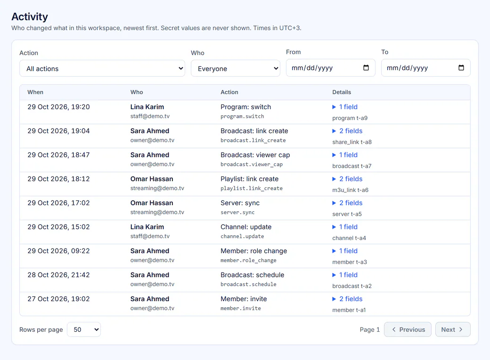This screenshot has height=360, width=490.
Task: Click the Member: invite action text
Action: 244,299
